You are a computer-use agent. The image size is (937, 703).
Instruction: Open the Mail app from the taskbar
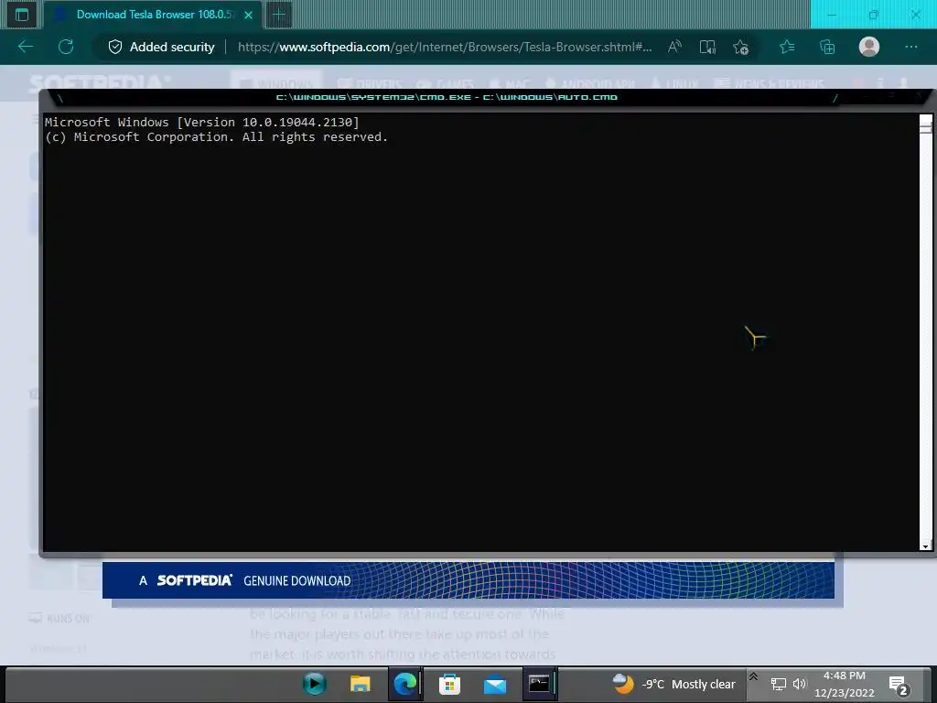(495, 683)
